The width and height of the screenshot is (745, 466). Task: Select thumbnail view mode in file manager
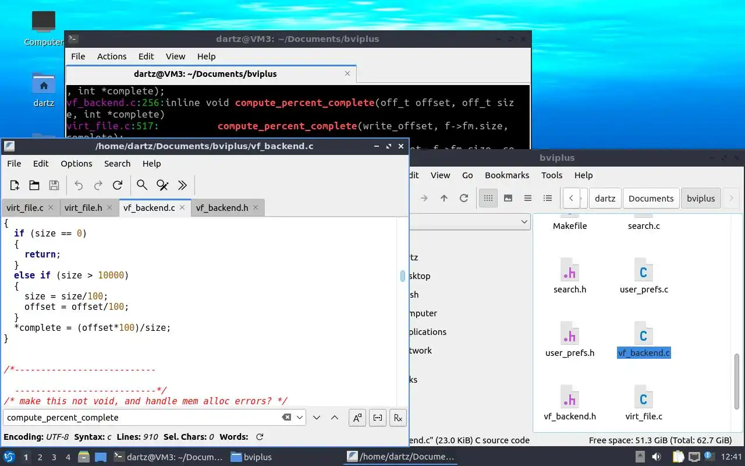click(x=508, y=198)
